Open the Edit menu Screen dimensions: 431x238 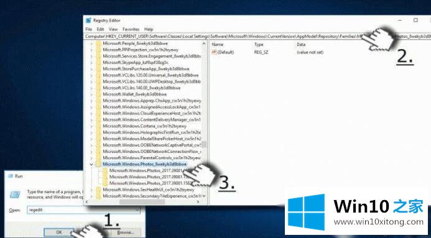[100, 29]
